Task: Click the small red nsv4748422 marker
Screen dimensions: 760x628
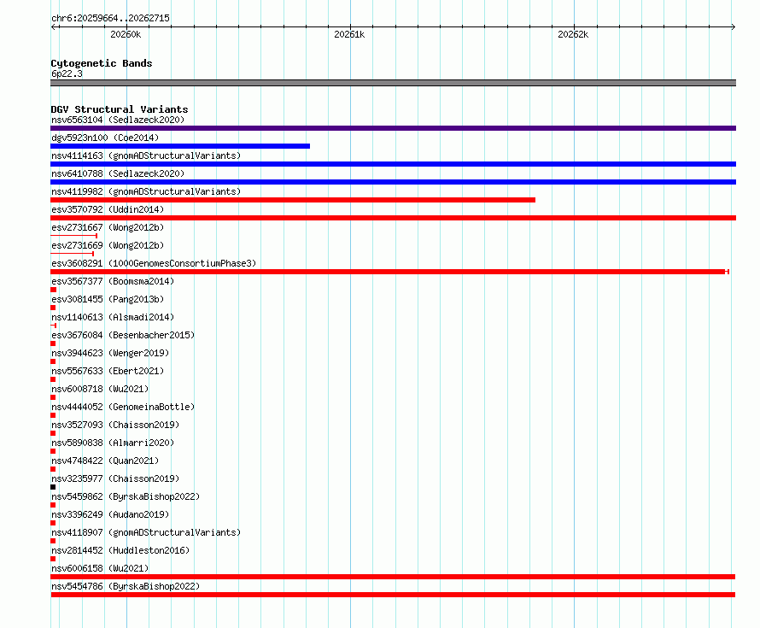Action: 53,469
